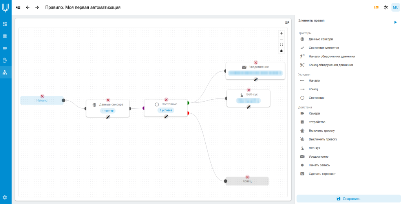Open settings gear in sidebar
This screenshot has width=402, height=204.
(x=5, y=197)
